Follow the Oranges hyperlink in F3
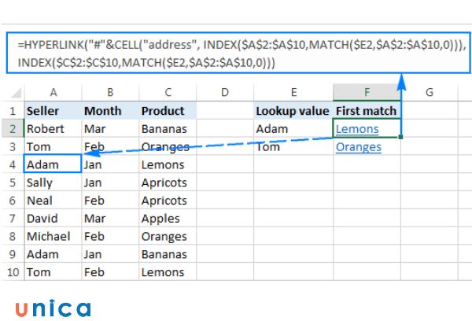Viewport: 472px width, 321px height. pyautogui.click(x=358, y=147)
